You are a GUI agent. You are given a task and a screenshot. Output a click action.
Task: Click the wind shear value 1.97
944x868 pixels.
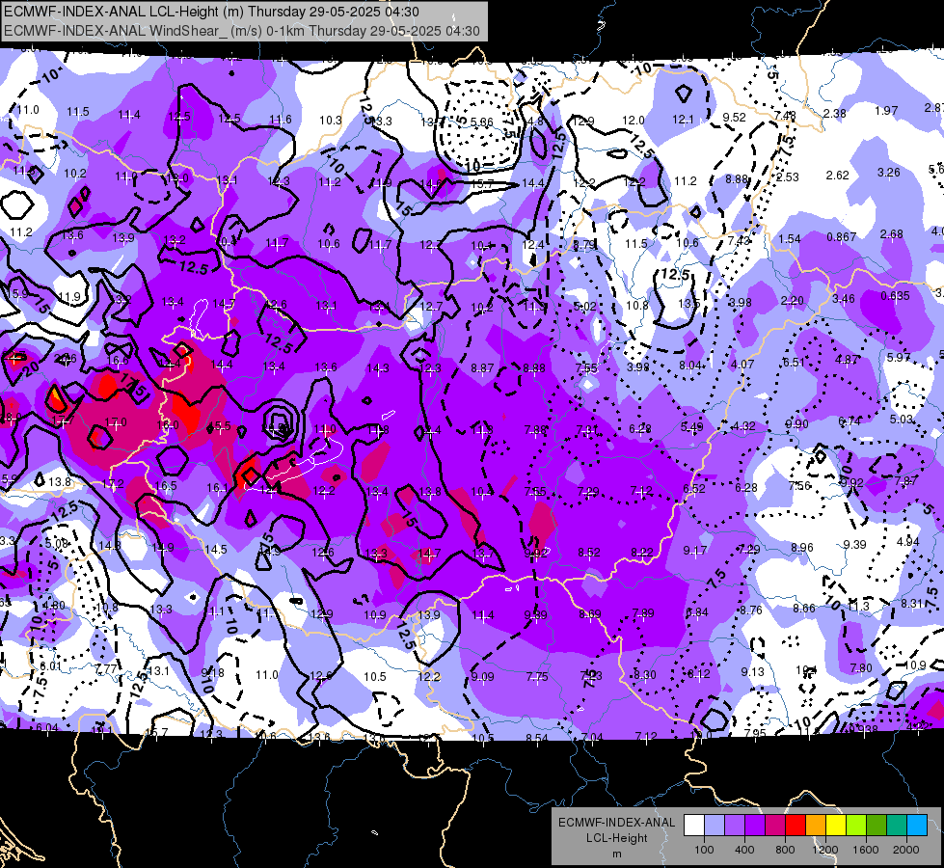[x=886, y=111]
